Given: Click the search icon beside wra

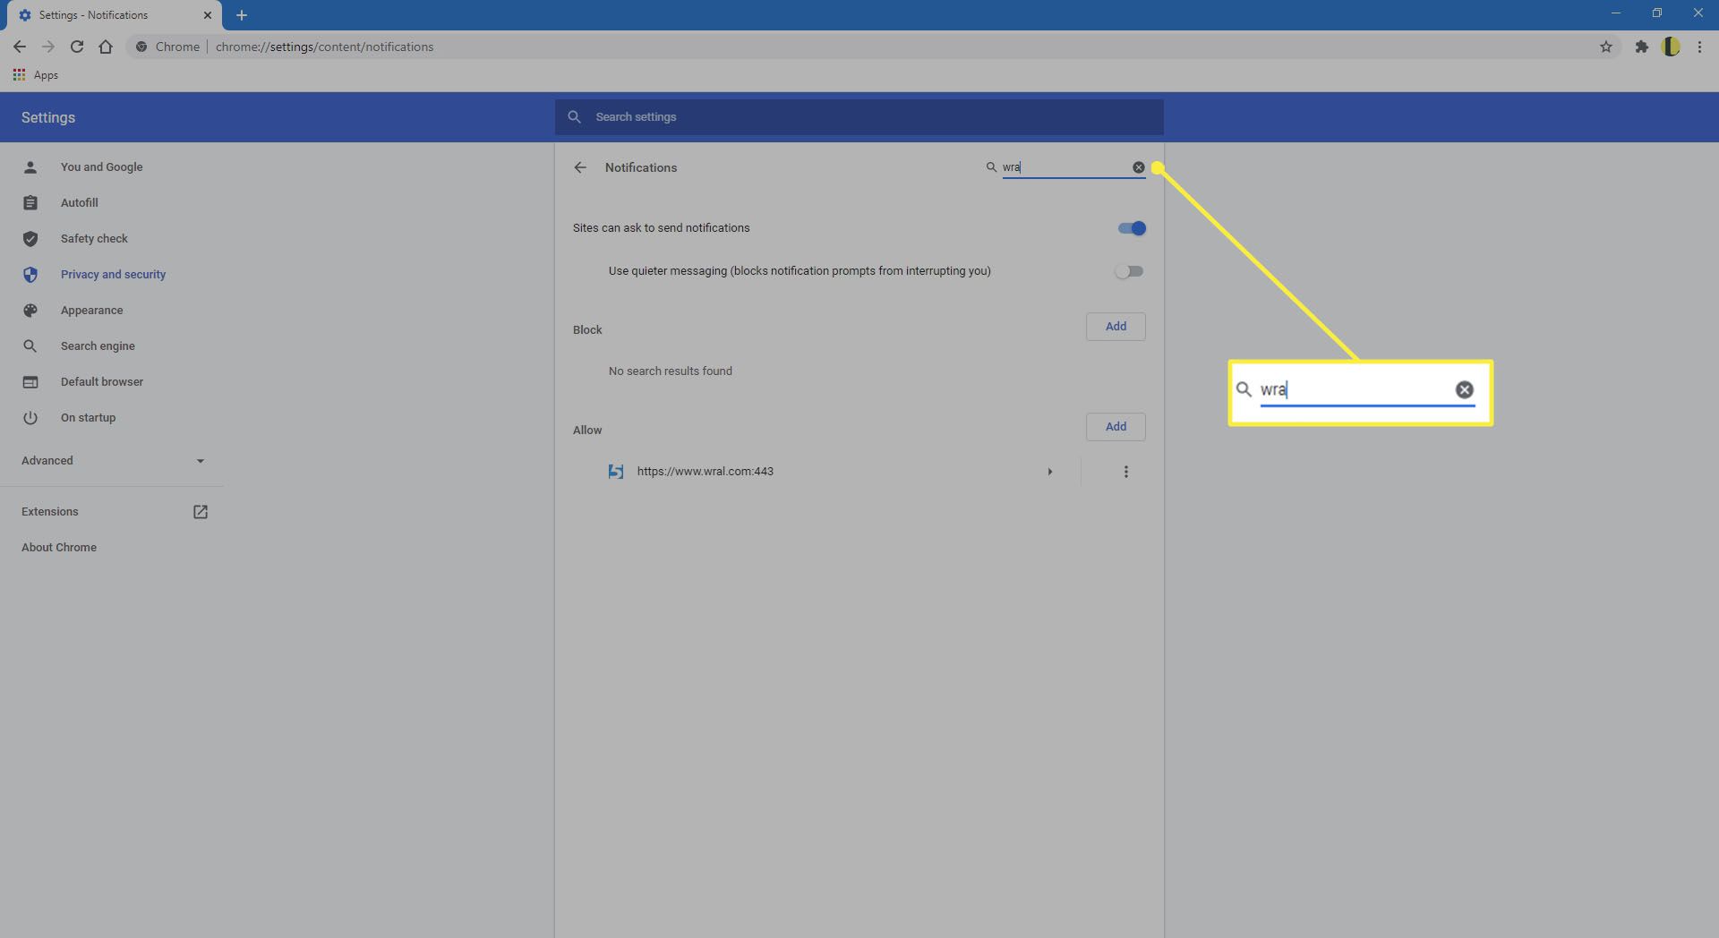Looking at the screenshot, I should [991, 167].
